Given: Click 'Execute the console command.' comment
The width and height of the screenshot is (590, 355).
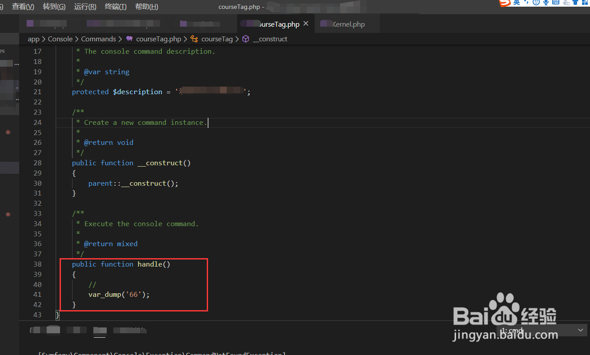Looking at the screenshot, I should [x=141, y=224].
